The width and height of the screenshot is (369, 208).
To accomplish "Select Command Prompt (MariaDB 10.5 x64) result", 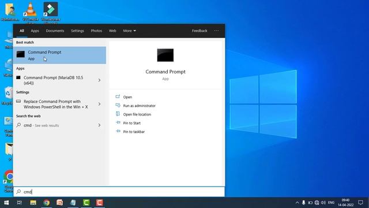I will pyautogui.click(x=53, y=80).
